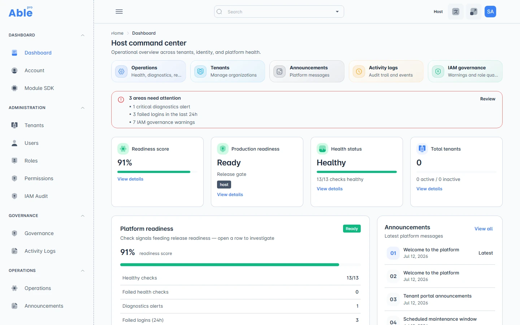The image size is (520, 325).
Task: Click the Activity logs clock icon
Action: point(359,71)
